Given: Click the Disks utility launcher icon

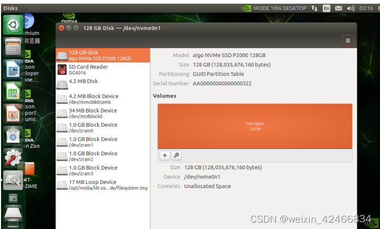Looking at the screenshot, I should [x=13, y=180].
